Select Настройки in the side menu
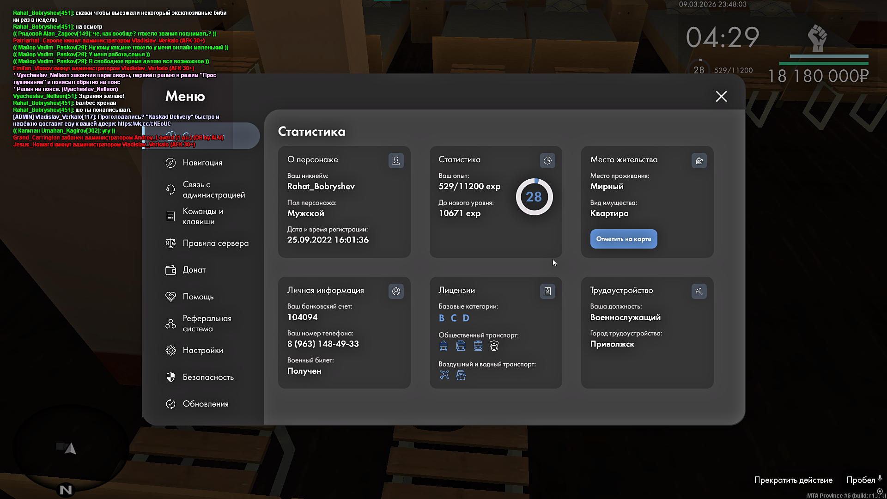This screenshot has width=887, height=499. [202, 350]
